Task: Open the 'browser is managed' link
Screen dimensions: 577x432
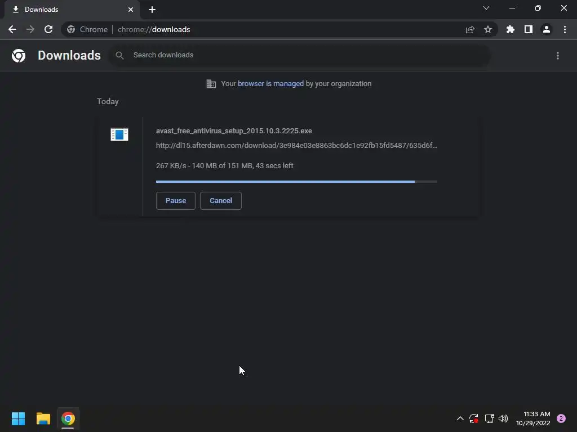Action: [271, 84]
